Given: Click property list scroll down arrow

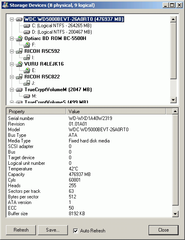Looking at the screenshot, I should pos(175,214).
